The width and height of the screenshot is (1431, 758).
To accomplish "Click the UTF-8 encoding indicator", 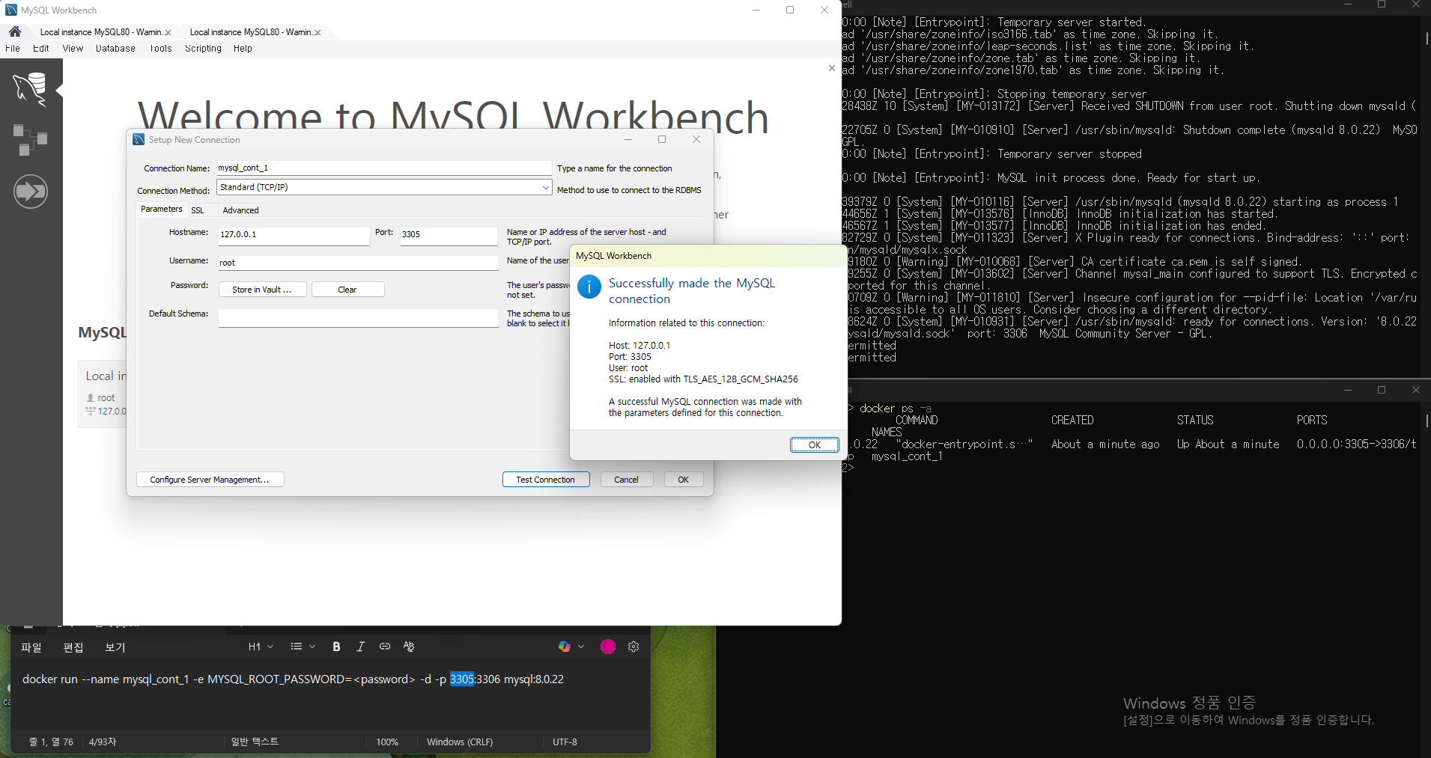I will point(565,742).
